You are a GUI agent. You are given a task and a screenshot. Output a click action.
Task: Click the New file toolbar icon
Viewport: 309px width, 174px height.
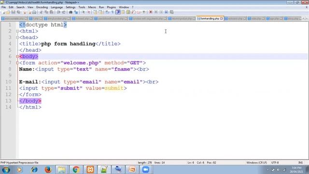coord(3,12)
